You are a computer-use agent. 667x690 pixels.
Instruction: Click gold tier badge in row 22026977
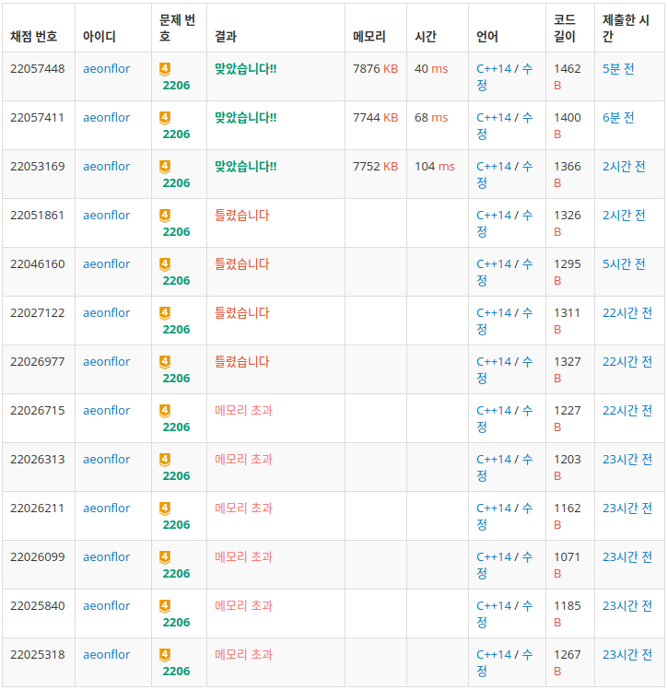(165, 362)
